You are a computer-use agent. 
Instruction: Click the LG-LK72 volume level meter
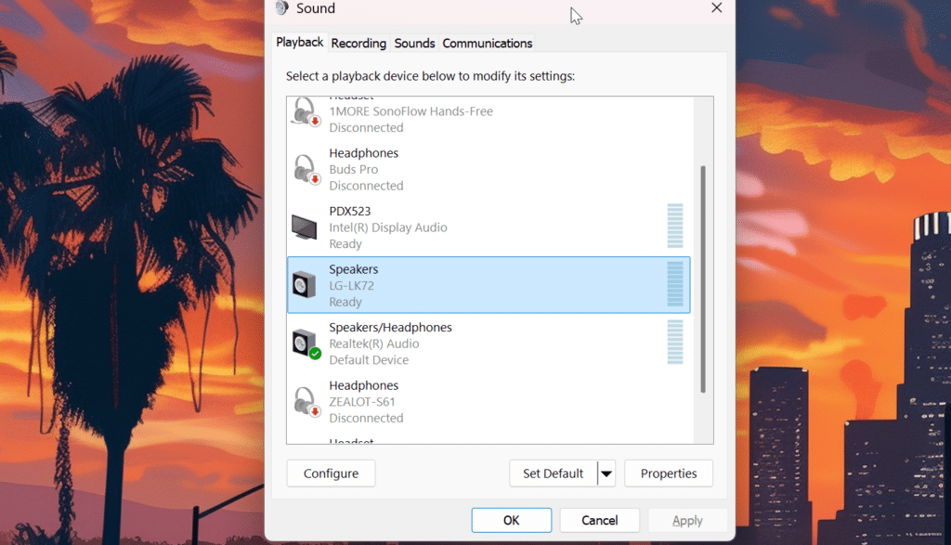pyautogui.click(x=675, y=284)
